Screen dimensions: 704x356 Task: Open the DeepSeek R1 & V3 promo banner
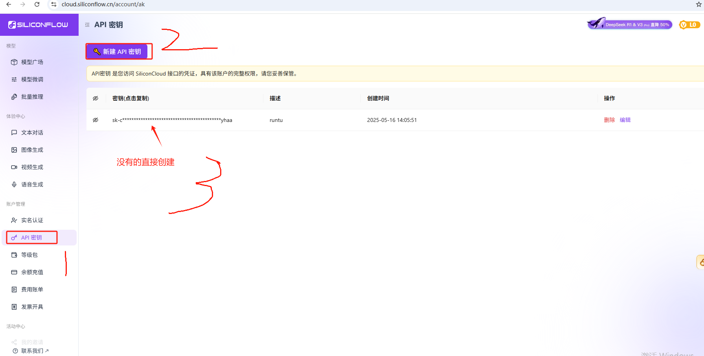click(x=630, y=24)
